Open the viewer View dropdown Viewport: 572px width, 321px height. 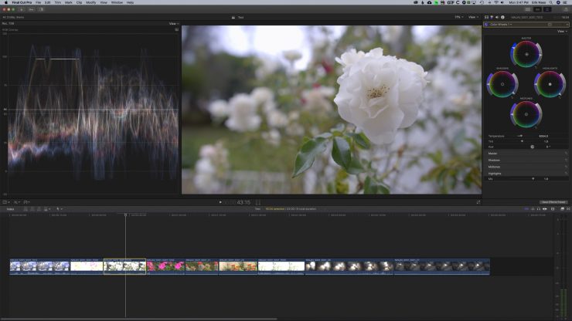coord(473,16)
